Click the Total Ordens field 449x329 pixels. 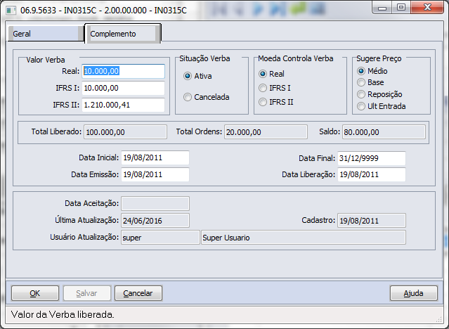tap(266, 132)
